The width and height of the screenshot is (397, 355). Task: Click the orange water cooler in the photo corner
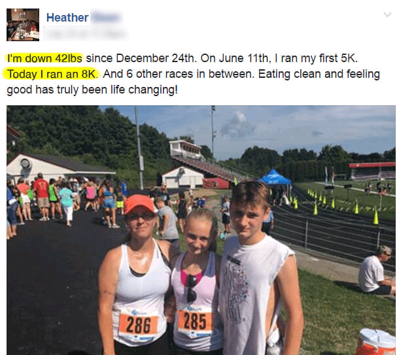point(376,342)
